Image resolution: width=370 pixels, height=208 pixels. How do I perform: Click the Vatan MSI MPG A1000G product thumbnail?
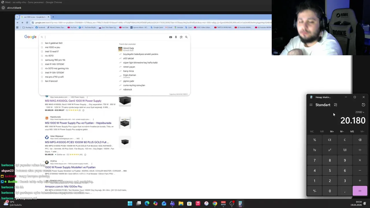tap(125, 142)
